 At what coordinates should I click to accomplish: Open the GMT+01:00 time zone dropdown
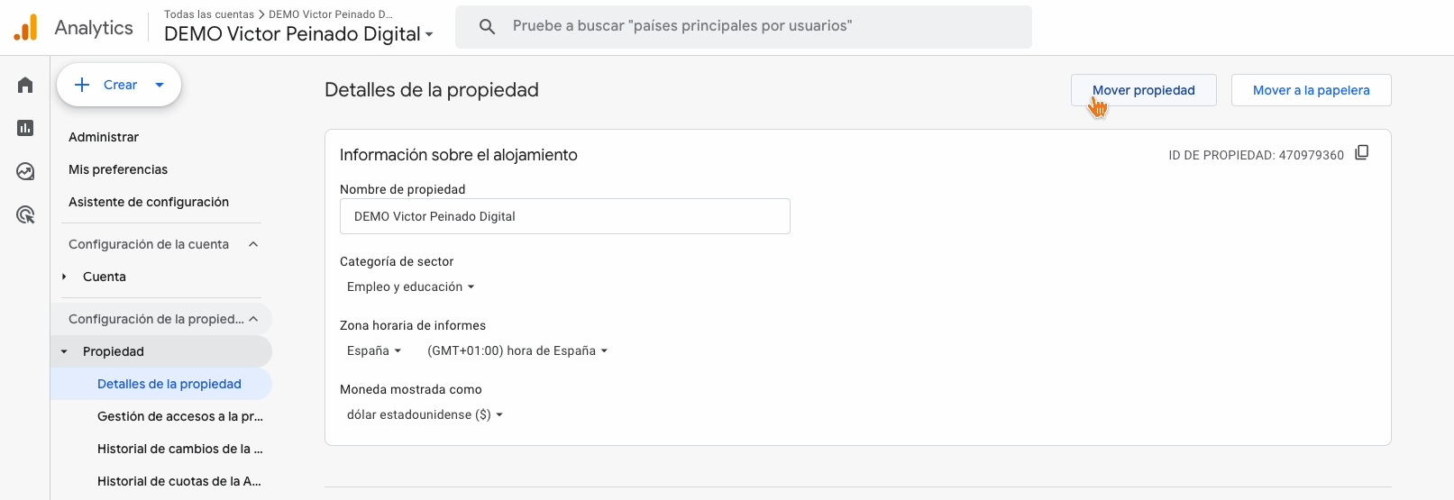(x=517, y=350)
